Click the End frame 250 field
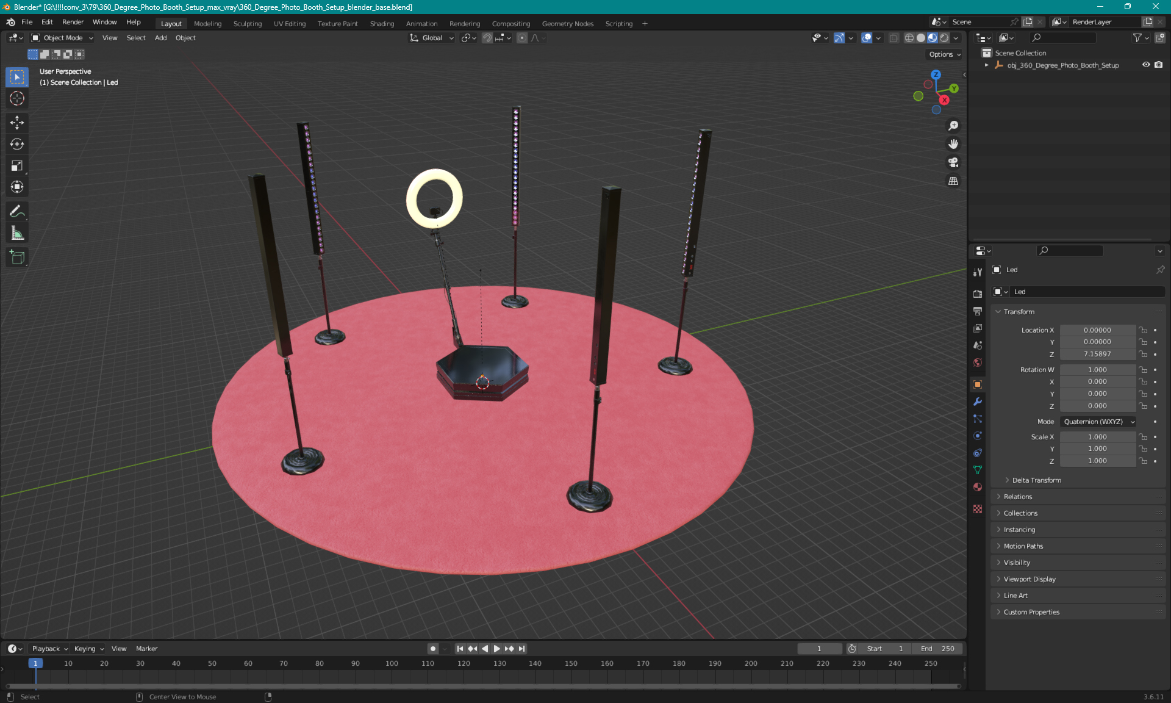The height and width of the screenshot is (703, 1171). pos(938,649)
